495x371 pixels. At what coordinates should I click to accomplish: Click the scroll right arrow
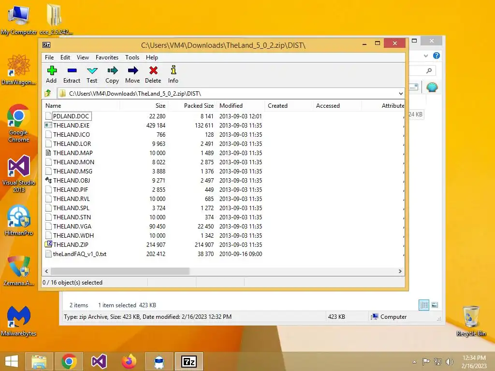(400, 271)
